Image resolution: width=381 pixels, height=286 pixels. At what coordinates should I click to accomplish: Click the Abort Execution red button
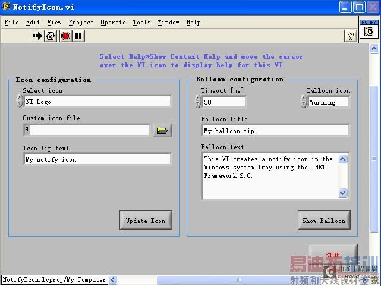[x=65, y=36]
